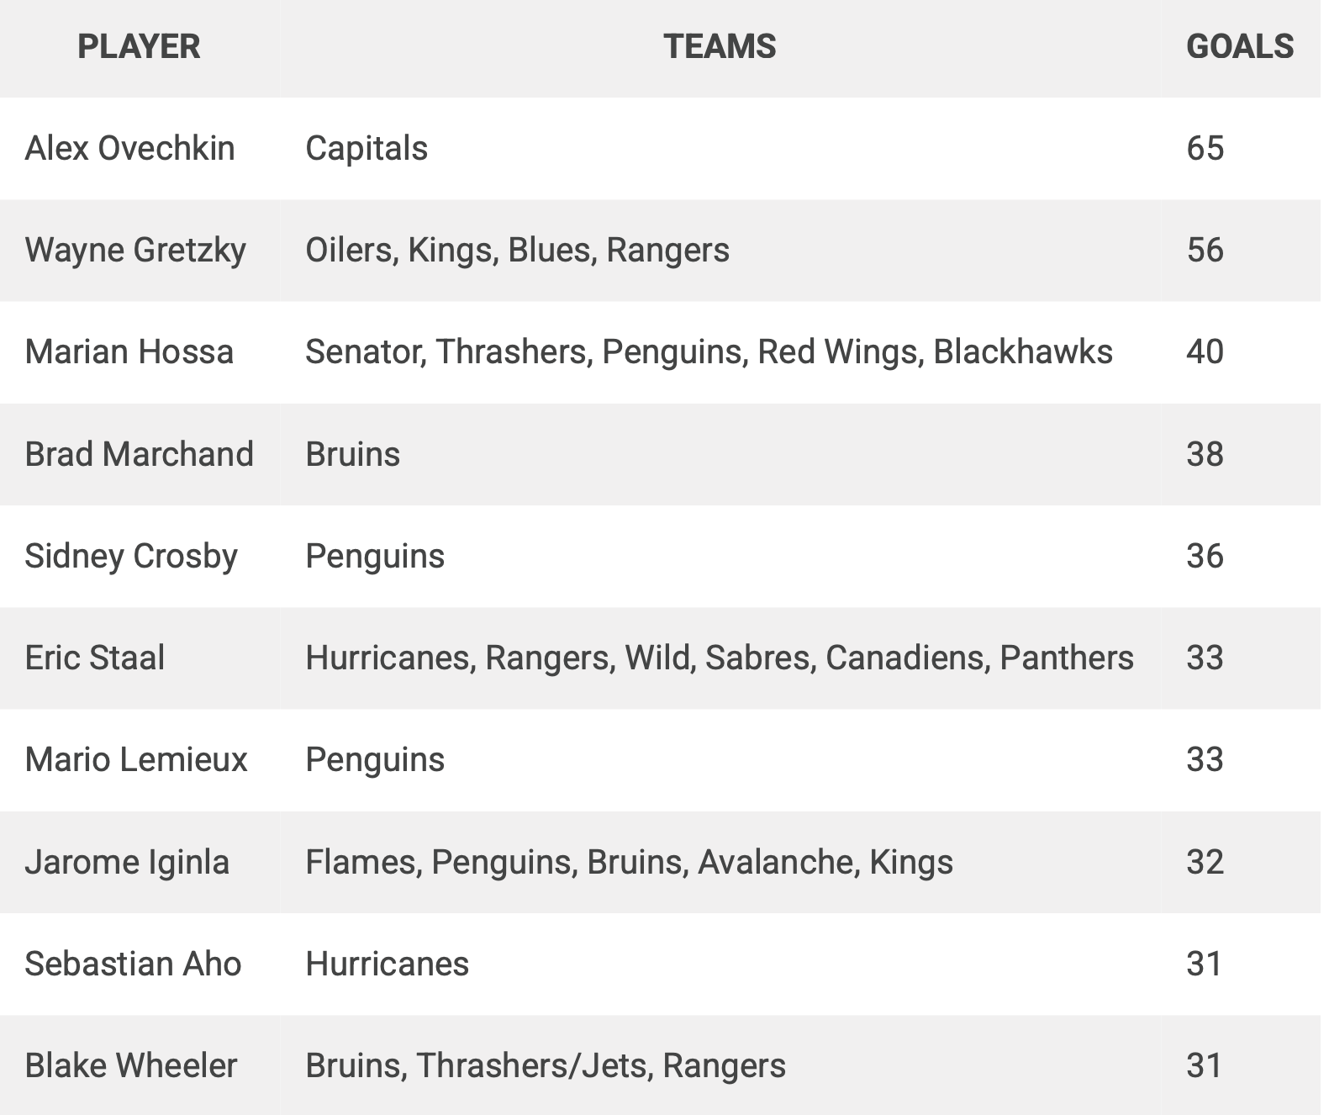Select Blake Wheeler in the last row

(x=131, y=1065)
